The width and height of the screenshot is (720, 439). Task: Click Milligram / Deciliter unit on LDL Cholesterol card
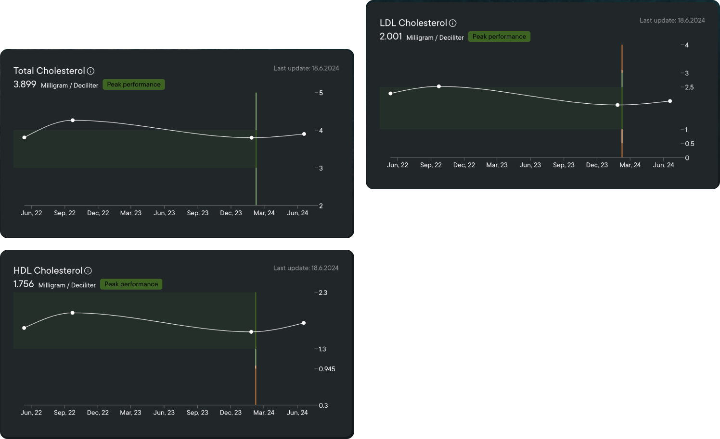(x=435, y=37)
